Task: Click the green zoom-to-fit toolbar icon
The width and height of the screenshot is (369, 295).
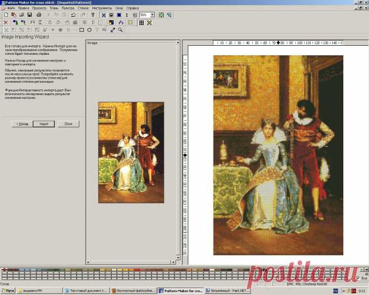Action: tap(161, 15)
